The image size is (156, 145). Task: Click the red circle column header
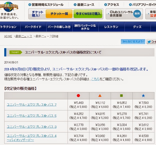pos(78,96)
